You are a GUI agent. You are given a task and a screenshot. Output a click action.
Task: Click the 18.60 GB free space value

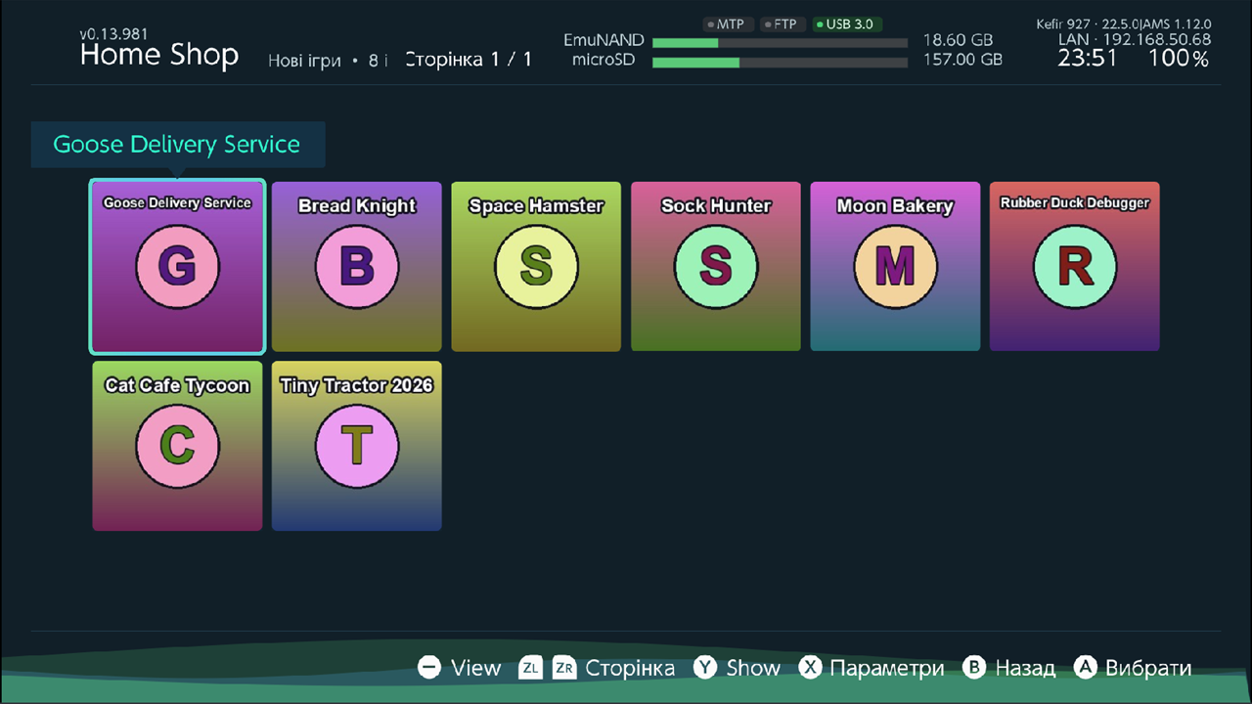point(958,41)
